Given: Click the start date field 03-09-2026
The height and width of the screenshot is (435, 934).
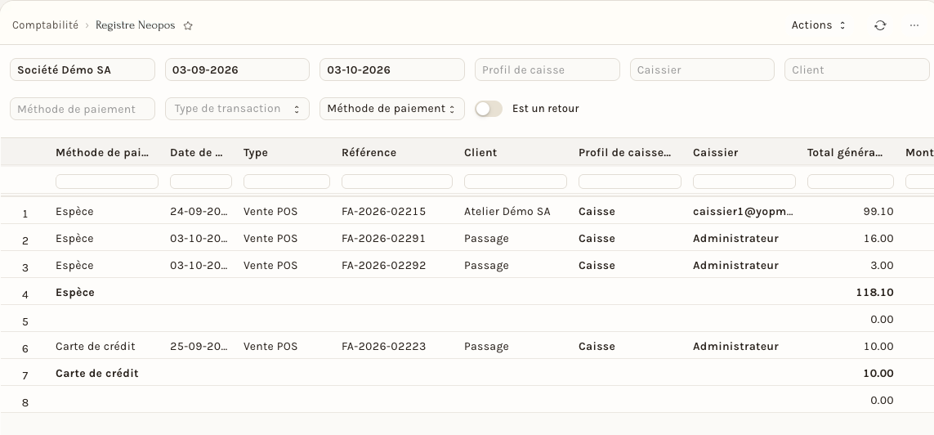Looking at the screenshot, I should tap(237, 70).
